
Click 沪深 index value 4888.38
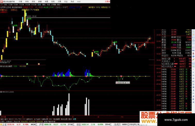click(48, 124)
